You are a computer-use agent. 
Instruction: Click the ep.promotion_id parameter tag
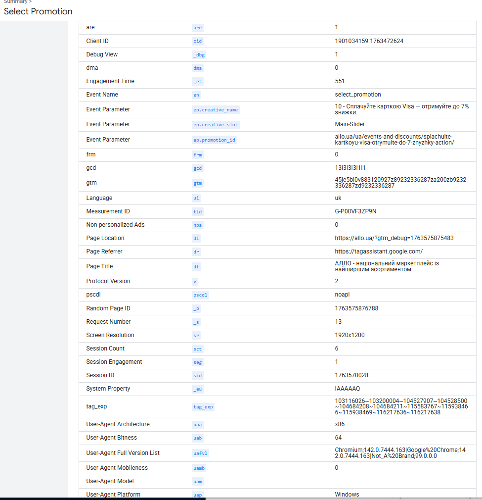[x=214, y=140]
